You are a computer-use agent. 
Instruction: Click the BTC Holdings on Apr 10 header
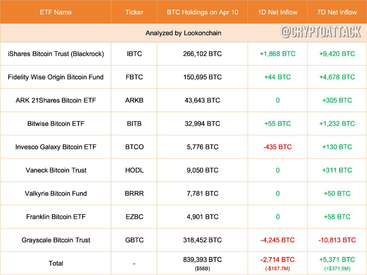(x=202, y=12)
